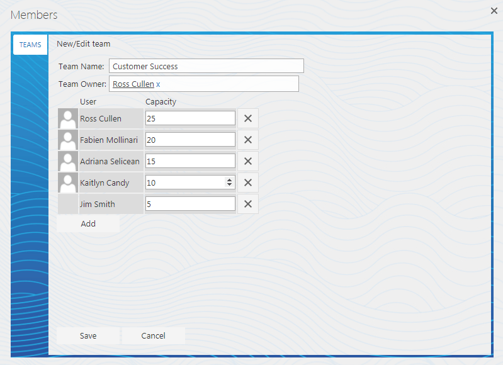The width and height of the screenshot is (503, 365).
Task: Close the Members dialog
Action: [x=494, y=11]
